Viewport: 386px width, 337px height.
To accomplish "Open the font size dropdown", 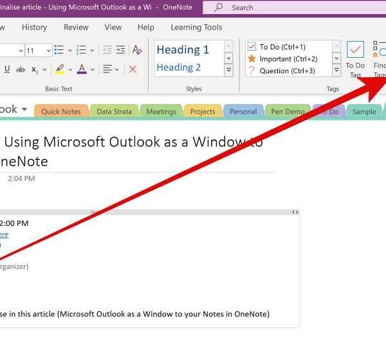I will tap(49, 51).
